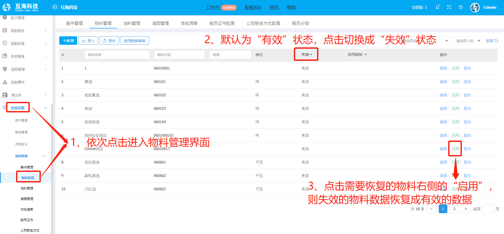The height and width of the screenshot is (234, 504).
Task: Click 编辑 for the 主机滑油 row
Action: [443, 162]
